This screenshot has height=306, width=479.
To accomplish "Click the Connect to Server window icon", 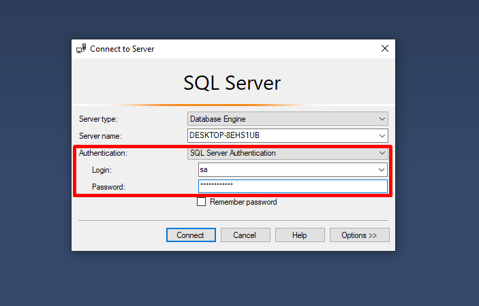I will (x=81, y=49).
